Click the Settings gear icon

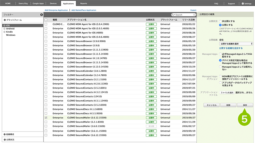(243, 3)
